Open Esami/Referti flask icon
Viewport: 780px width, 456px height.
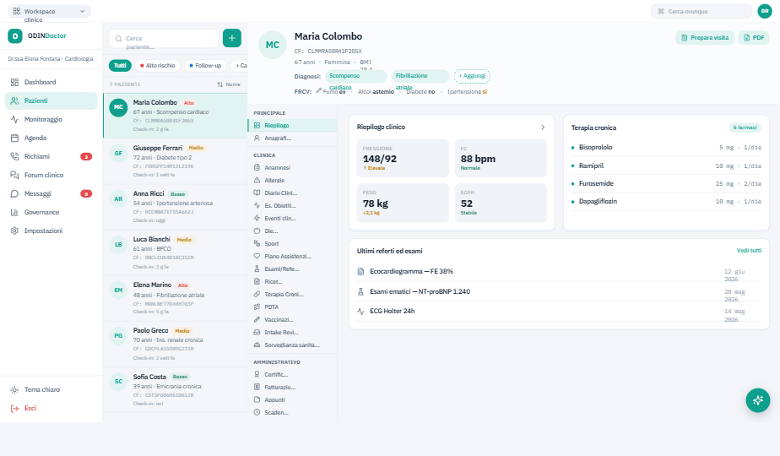pyautogui.click(x=257, y=269)
